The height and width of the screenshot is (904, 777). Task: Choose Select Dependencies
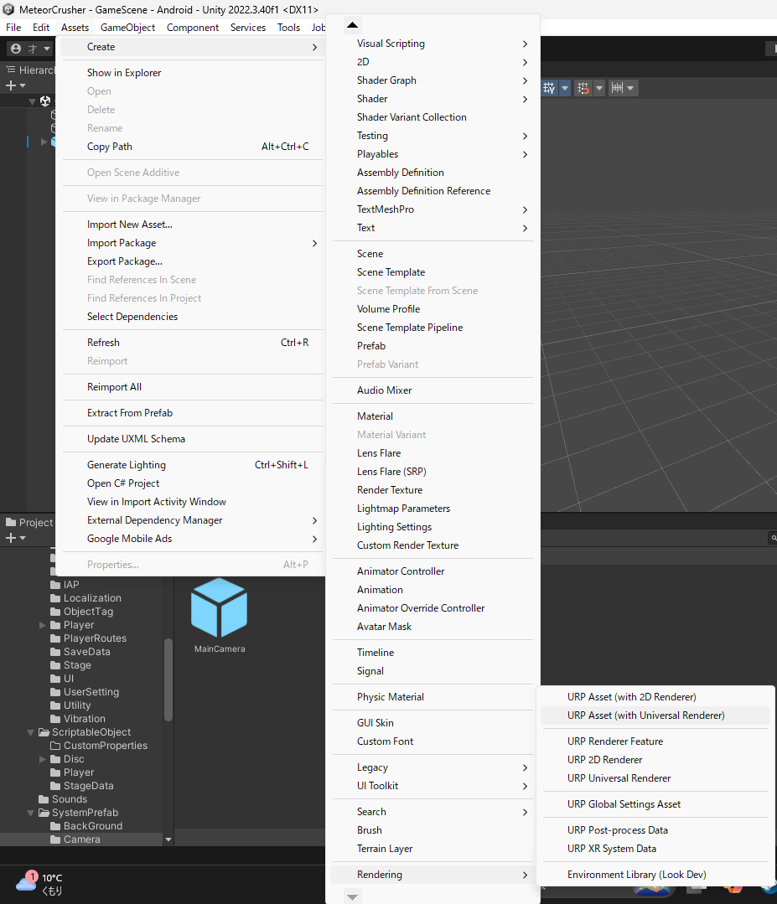tap(192, 317)
